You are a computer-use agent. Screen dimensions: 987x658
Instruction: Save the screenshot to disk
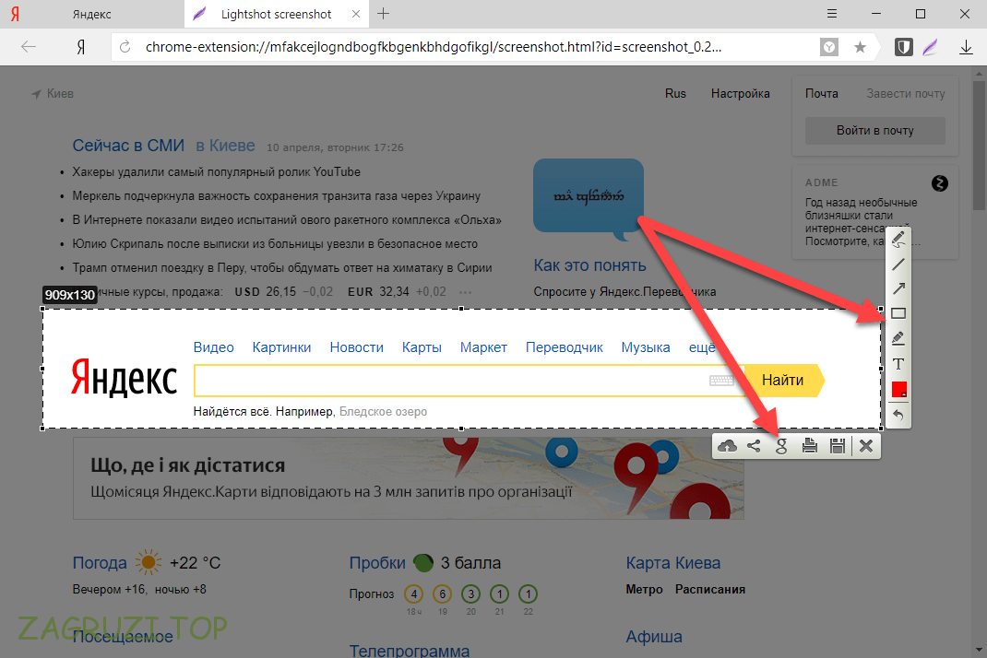coord(838,446)
